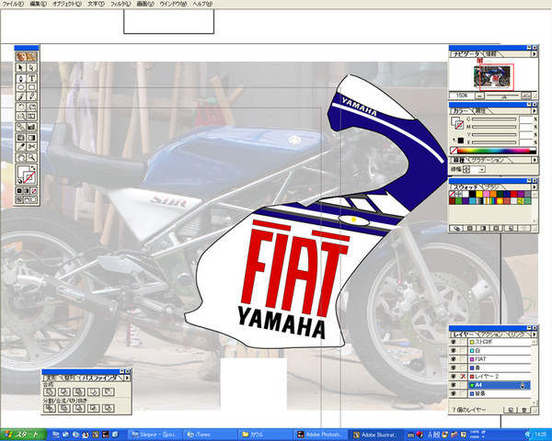
Task: Select the Paintbrush tool
Action: [x=21, y=96]
